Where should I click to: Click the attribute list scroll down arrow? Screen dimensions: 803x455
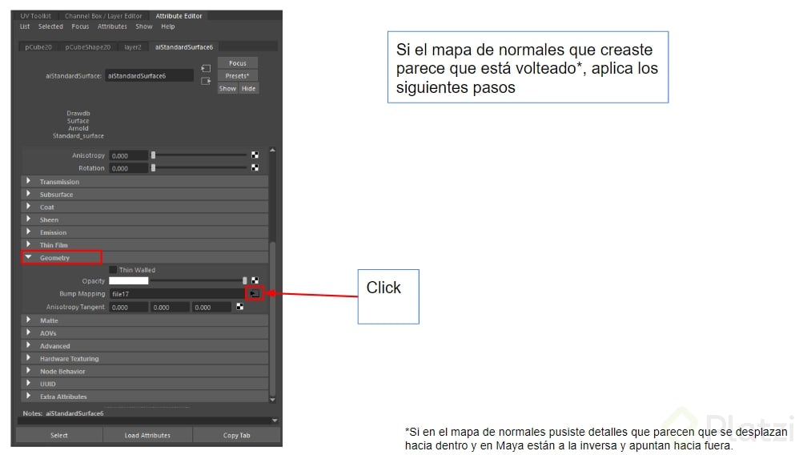[272, 400]
